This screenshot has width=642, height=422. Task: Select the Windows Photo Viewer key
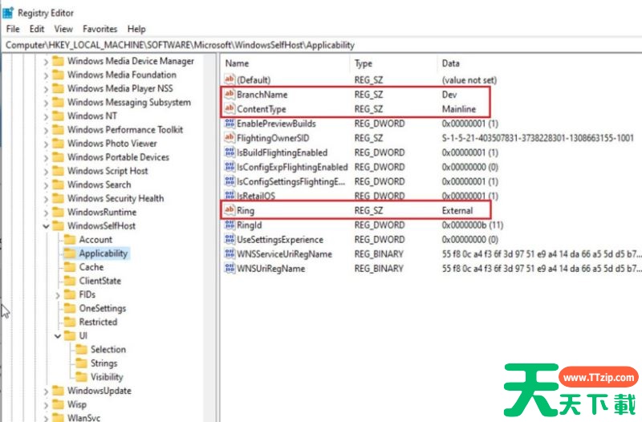[x=112, y=144]
